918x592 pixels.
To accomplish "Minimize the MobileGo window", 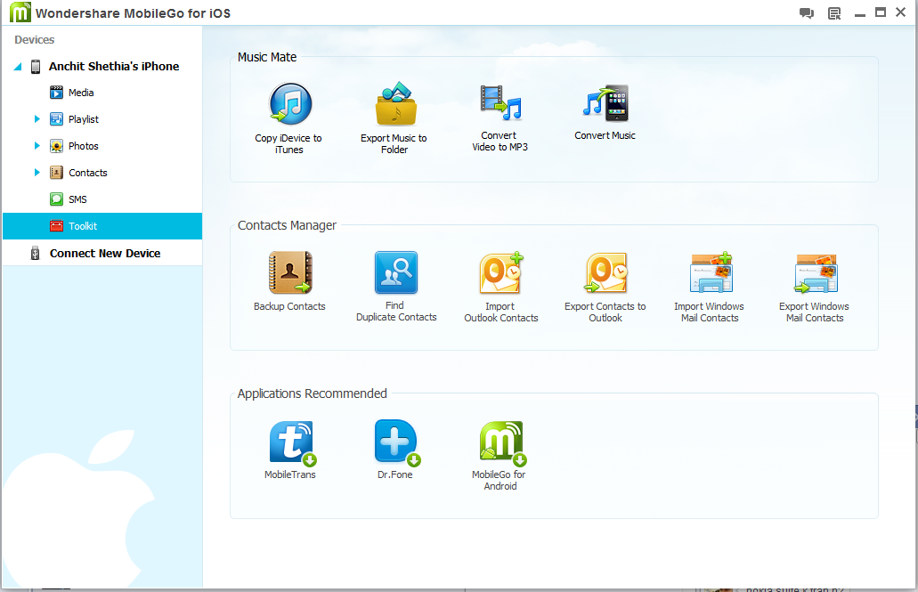I will click(x=860, y=14).
